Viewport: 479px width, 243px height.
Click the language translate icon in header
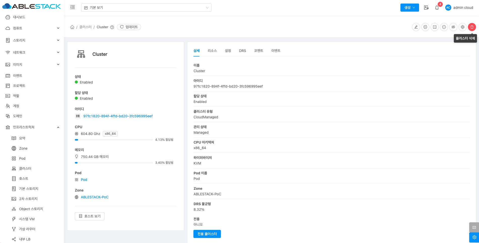click(426, 8)
